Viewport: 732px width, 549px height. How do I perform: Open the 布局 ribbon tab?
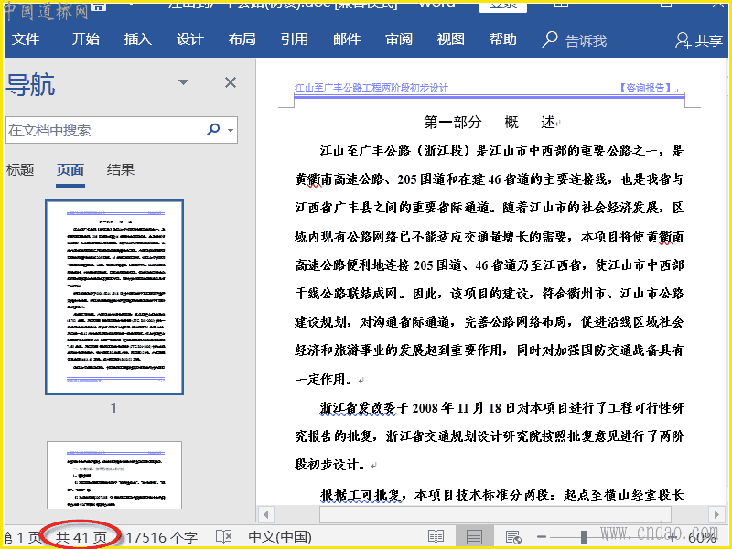pyautogui.click(x=242, y=39)
